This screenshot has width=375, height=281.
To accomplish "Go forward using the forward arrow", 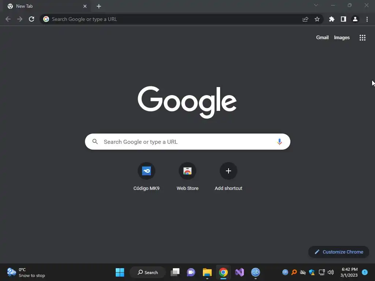I will click(x=20, y=19).
